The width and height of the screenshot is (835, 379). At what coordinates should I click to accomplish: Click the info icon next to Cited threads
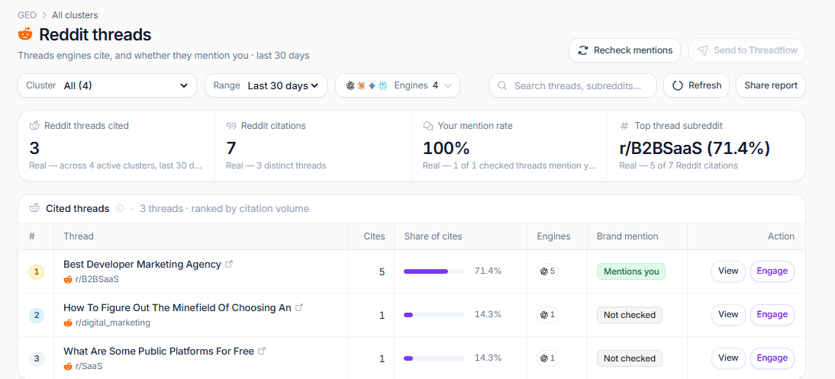(120, 209)
